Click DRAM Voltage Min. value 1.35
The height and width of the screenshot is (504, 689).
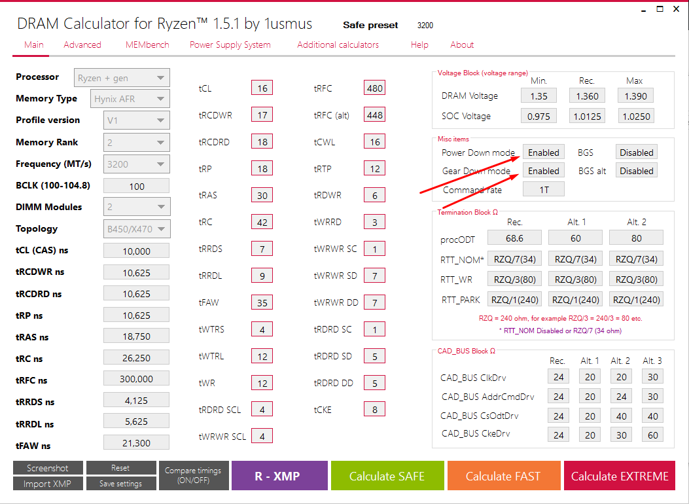pyautogui.click(x=539, y=96)
